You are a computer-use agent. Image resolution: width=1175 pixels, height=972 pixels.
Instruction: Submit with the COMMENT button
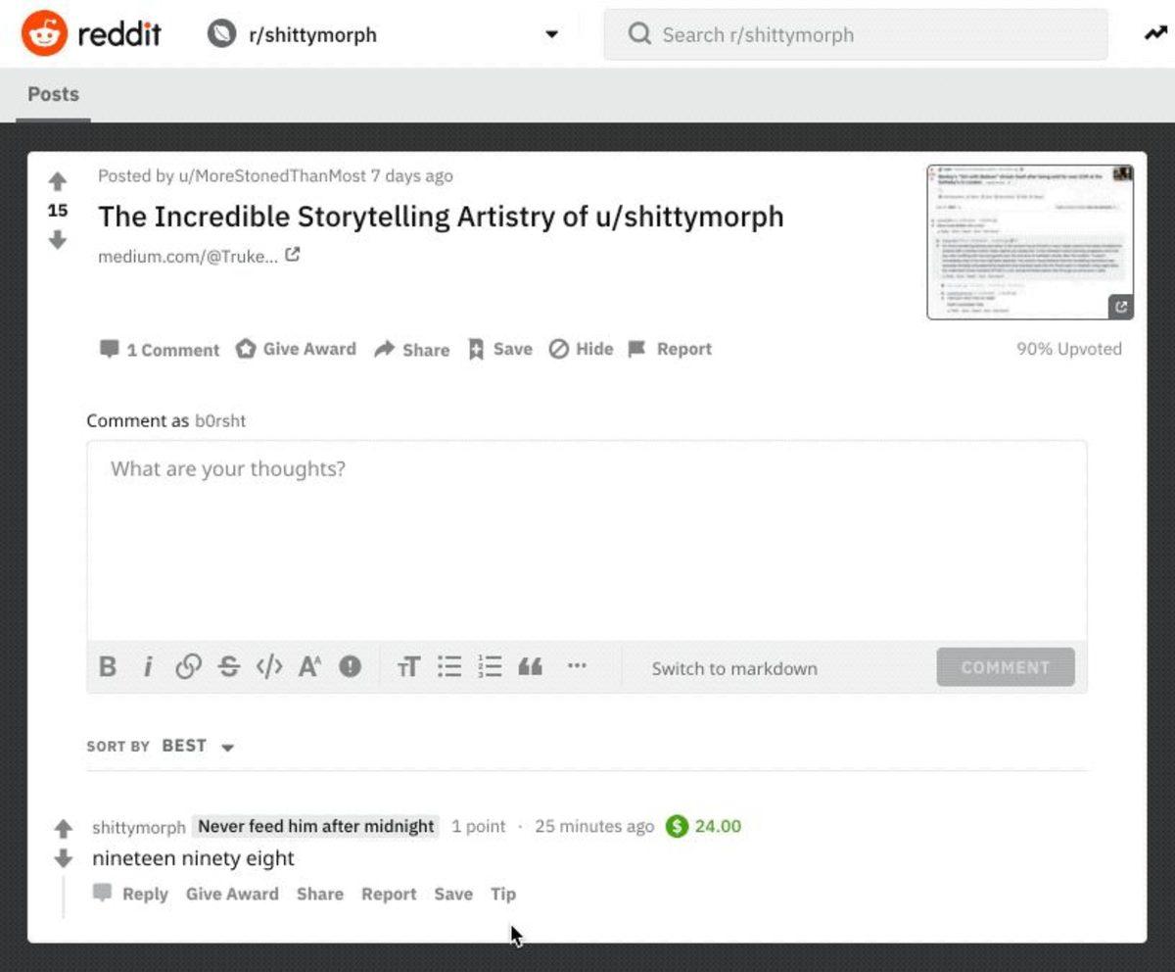(x=1005, y=667)
